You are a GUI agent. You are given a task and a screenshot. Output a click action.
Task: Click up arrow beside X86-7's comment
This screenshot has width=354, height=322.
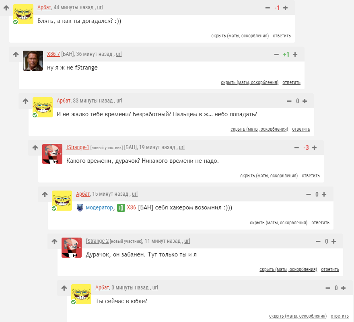[x=16, y=54]
